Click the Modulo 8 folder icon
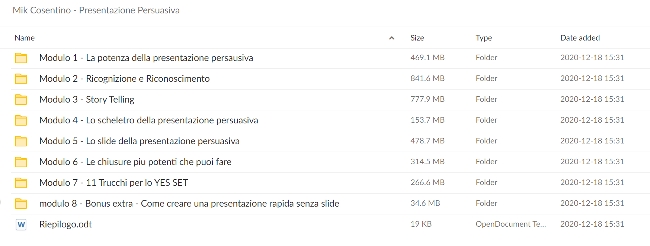This screenshot has height=246, width=650. pos(21,204)
